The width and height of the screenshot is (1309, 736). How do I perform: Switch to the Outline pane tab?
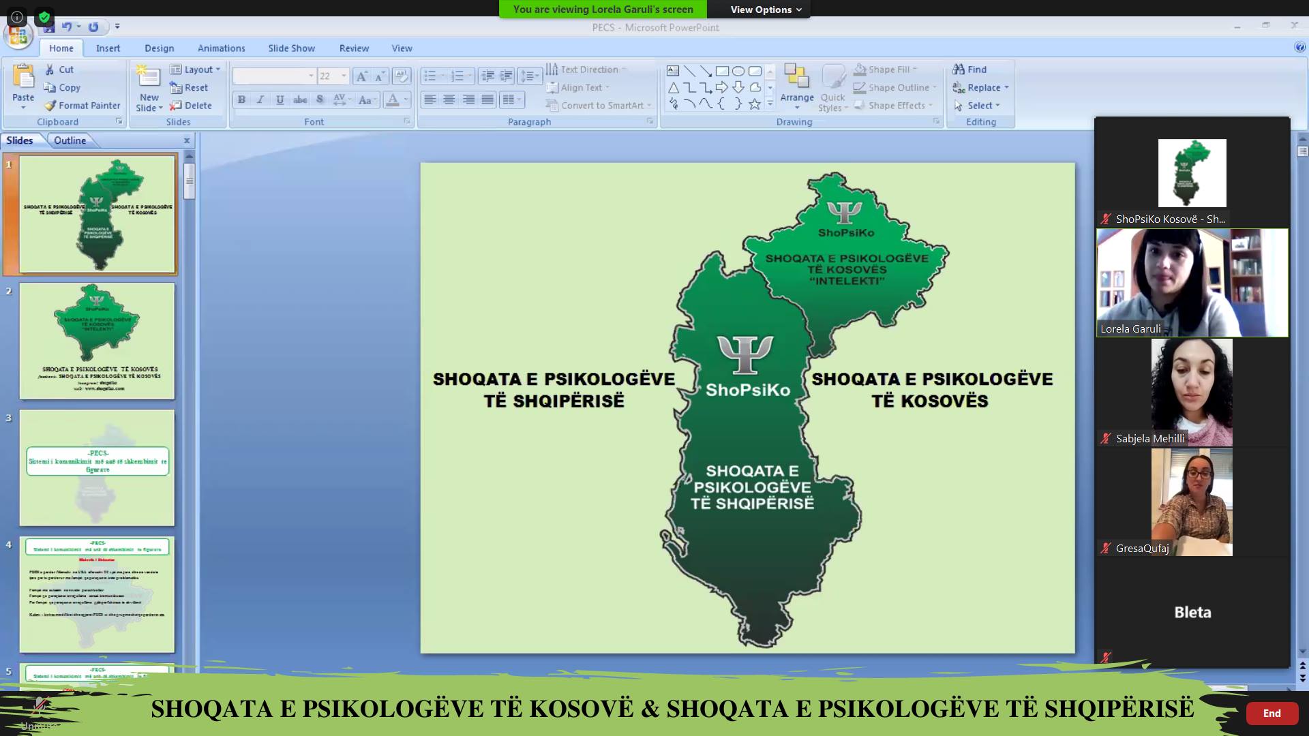click(x=70, y=140)
